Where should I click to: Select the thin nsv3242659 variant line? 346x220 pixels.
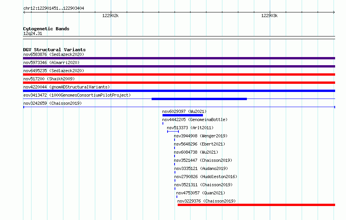179,107
